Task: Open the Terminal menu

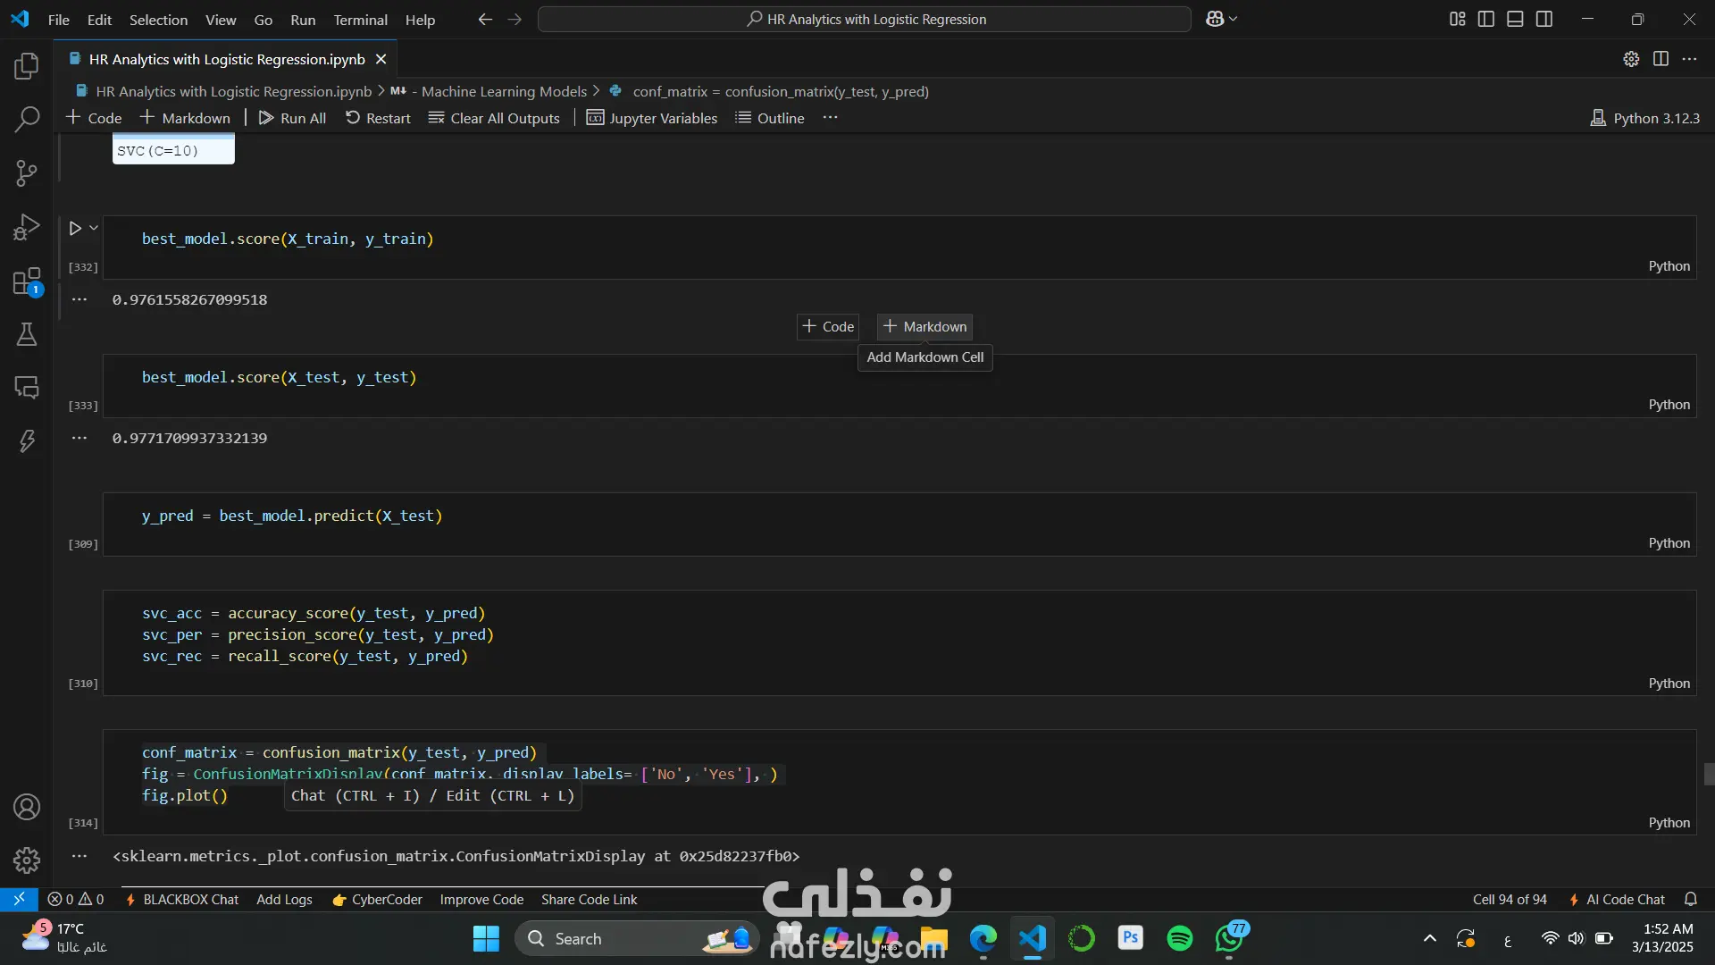Action: (360, 20)
